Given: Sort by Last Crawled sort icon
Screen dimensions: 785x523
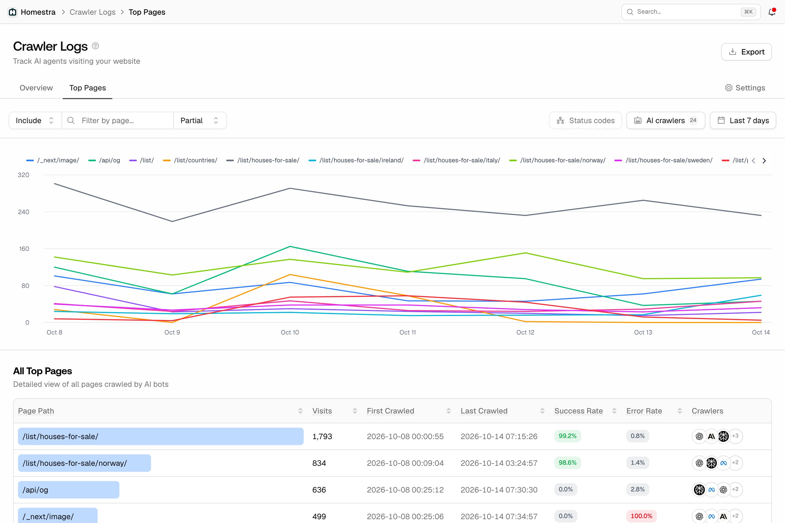Looking at the screenshot, I should click(x=542, y=411).
